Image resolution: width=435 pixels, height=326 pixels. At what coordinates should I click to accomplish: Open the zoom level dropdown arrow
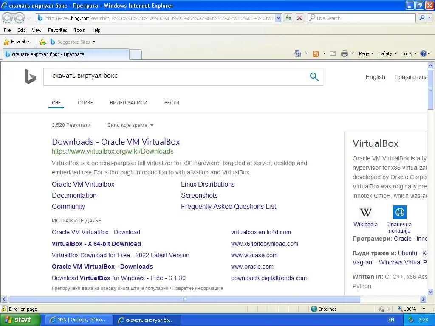coord(424,309)
